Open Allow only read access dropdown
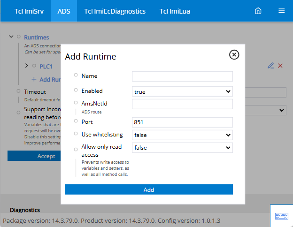 [x=182, y=148]
